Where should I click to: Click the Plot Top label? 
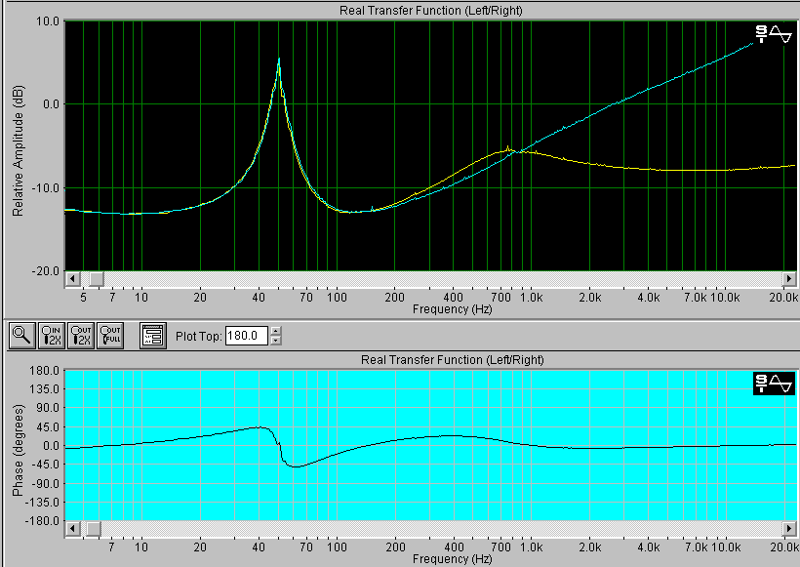click(198, 337)
